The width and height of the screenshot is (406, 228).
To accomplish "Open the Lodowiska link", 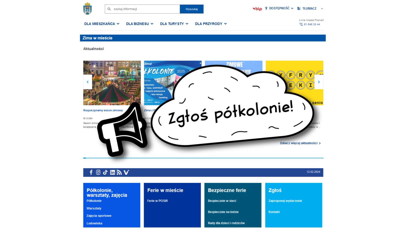I will [94, 223].
